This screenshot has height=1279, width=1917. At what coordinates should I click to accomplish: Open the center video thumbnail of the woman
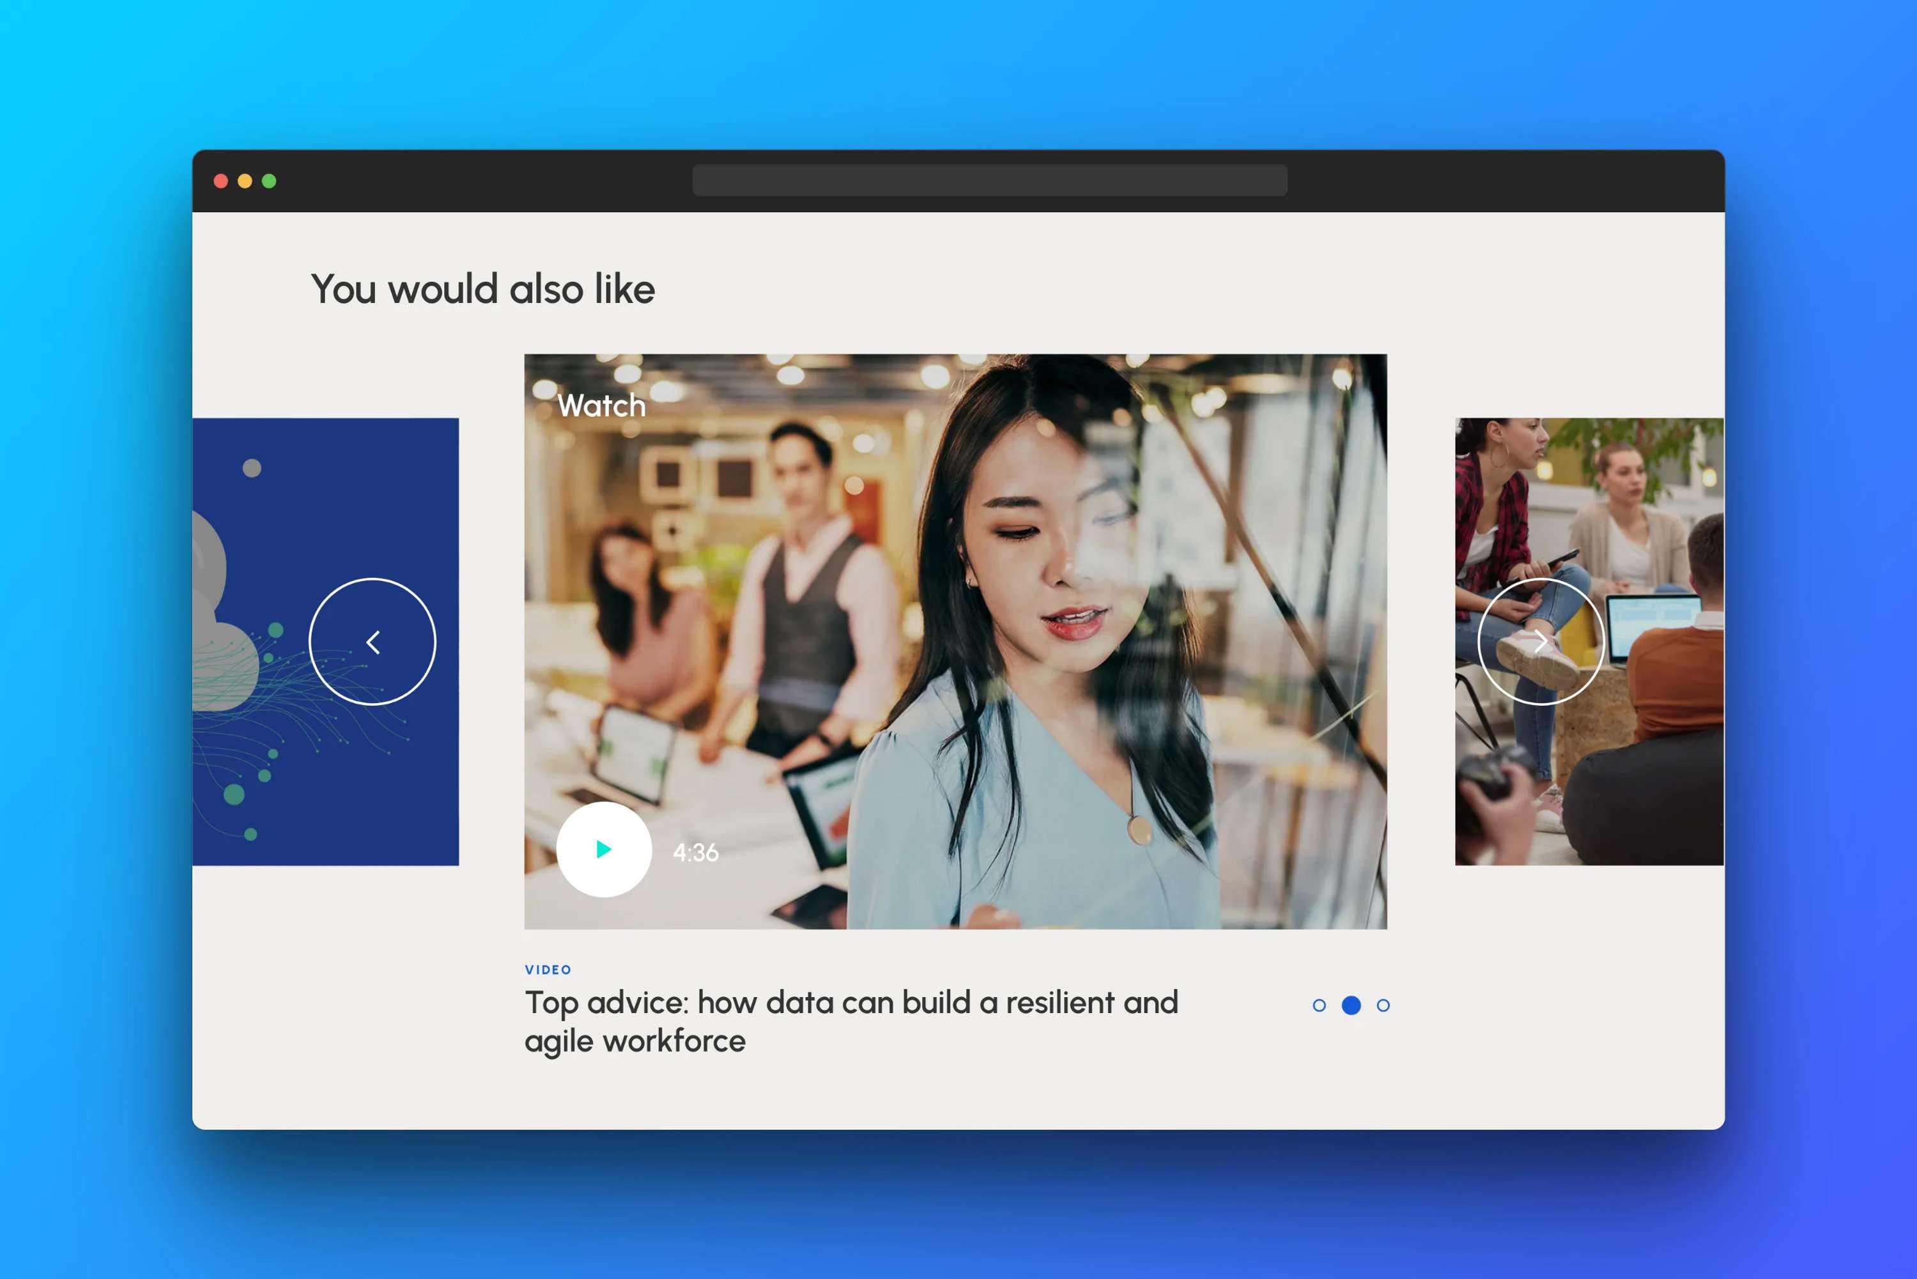point(955,641)
